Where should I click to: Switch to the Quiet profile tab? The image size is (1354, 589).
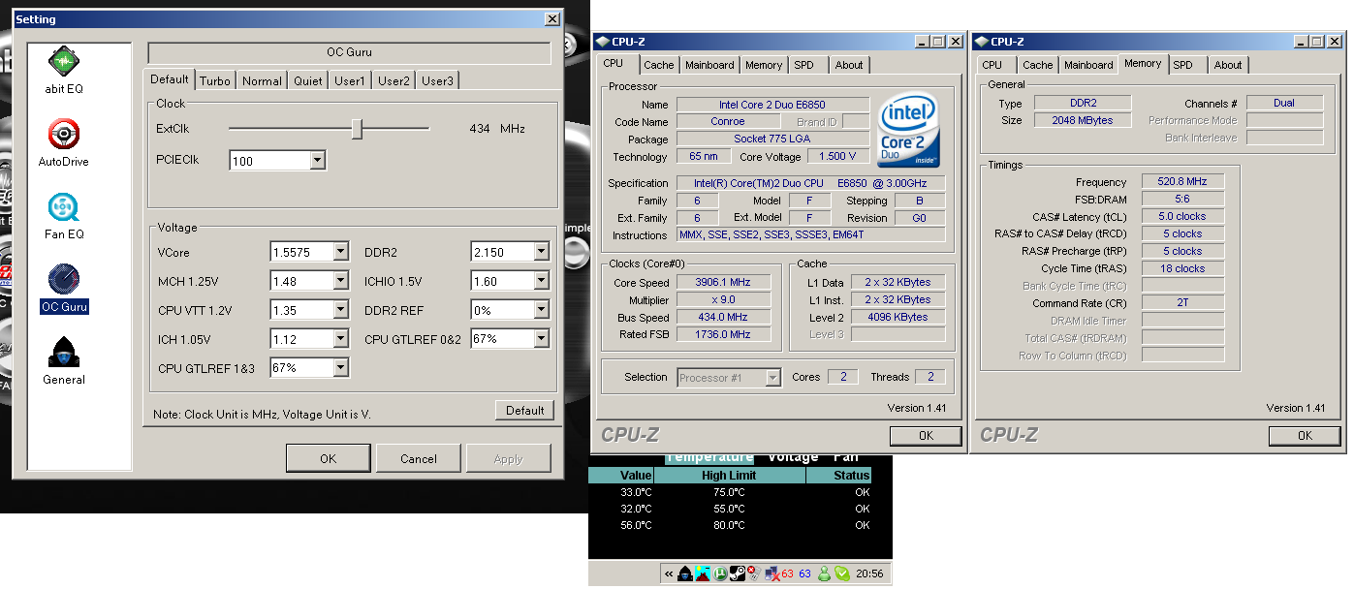pos(308,81)
